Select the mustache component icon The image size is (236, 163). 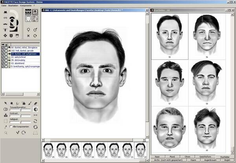(6, 24)
